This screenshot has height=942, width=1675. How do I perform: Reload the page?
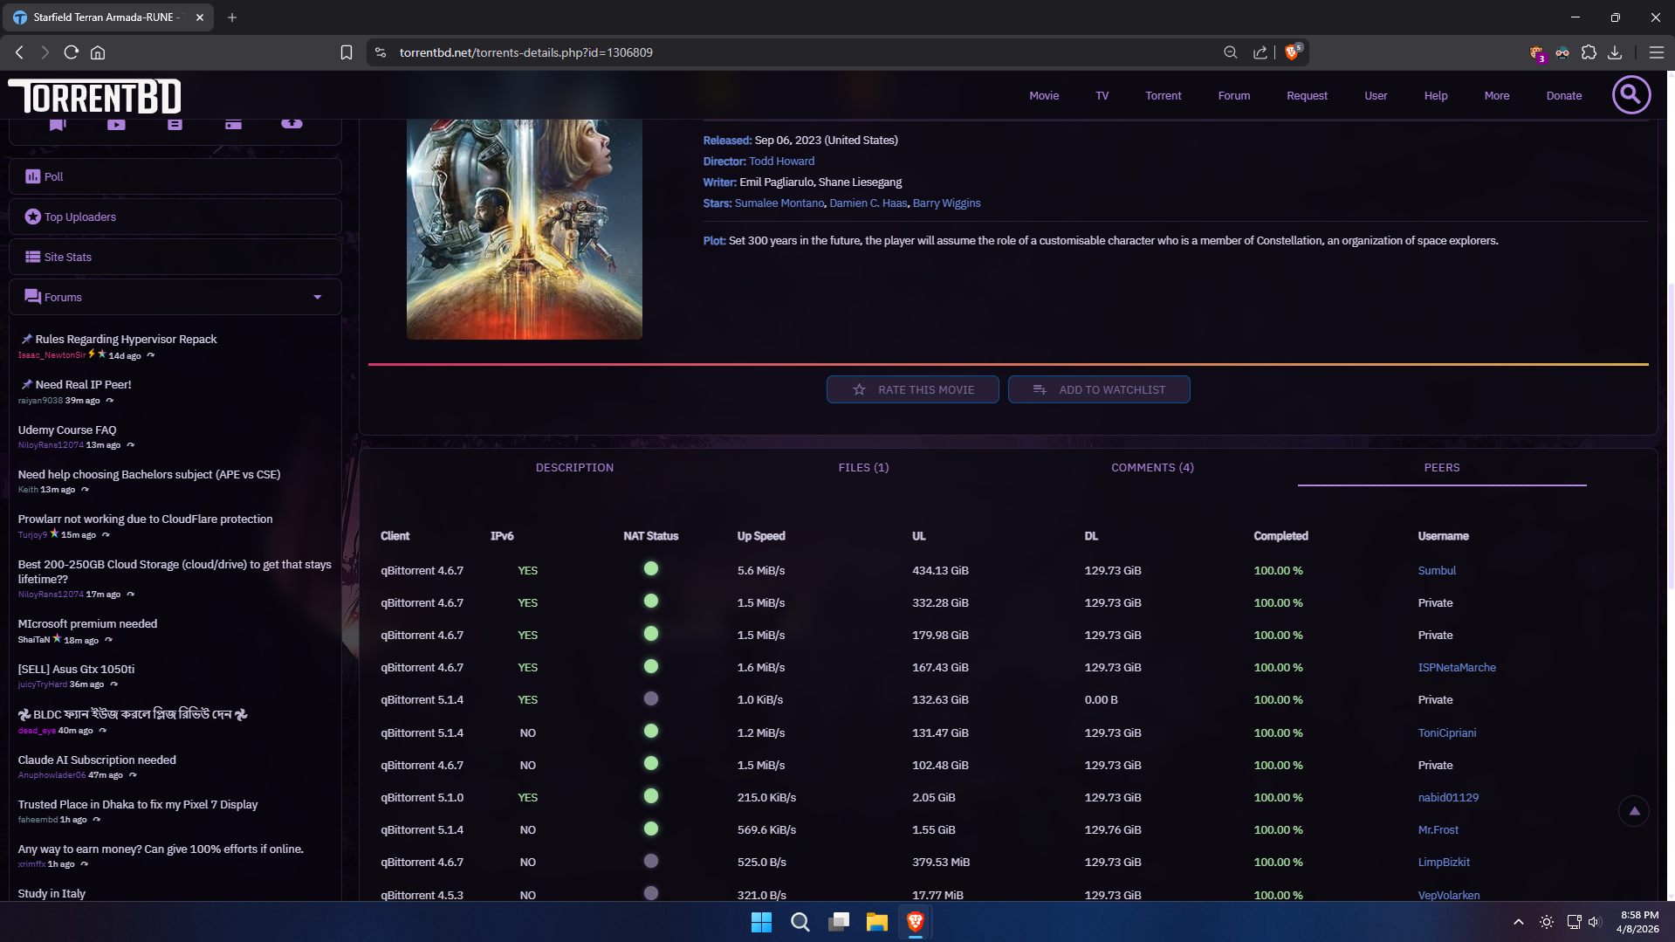click(72, 52)
